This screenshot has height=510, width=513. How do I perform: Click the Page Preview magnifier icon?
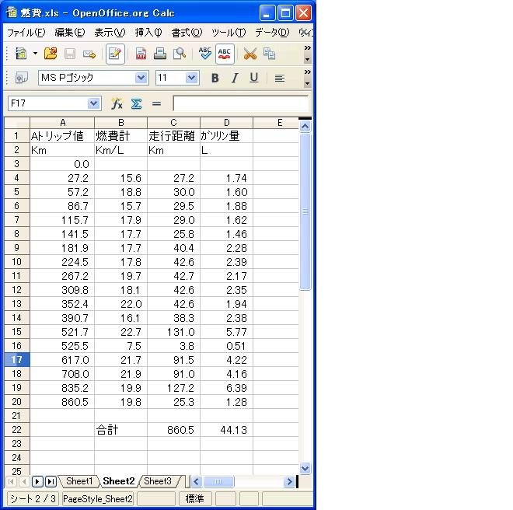tap(180, 54)
